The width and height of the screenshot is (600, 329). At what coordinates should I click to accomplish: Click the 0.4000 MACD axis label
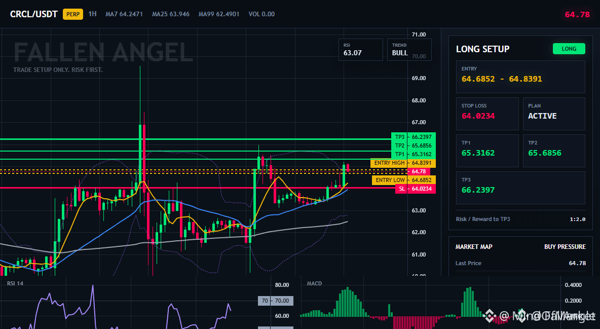(573, 285)
